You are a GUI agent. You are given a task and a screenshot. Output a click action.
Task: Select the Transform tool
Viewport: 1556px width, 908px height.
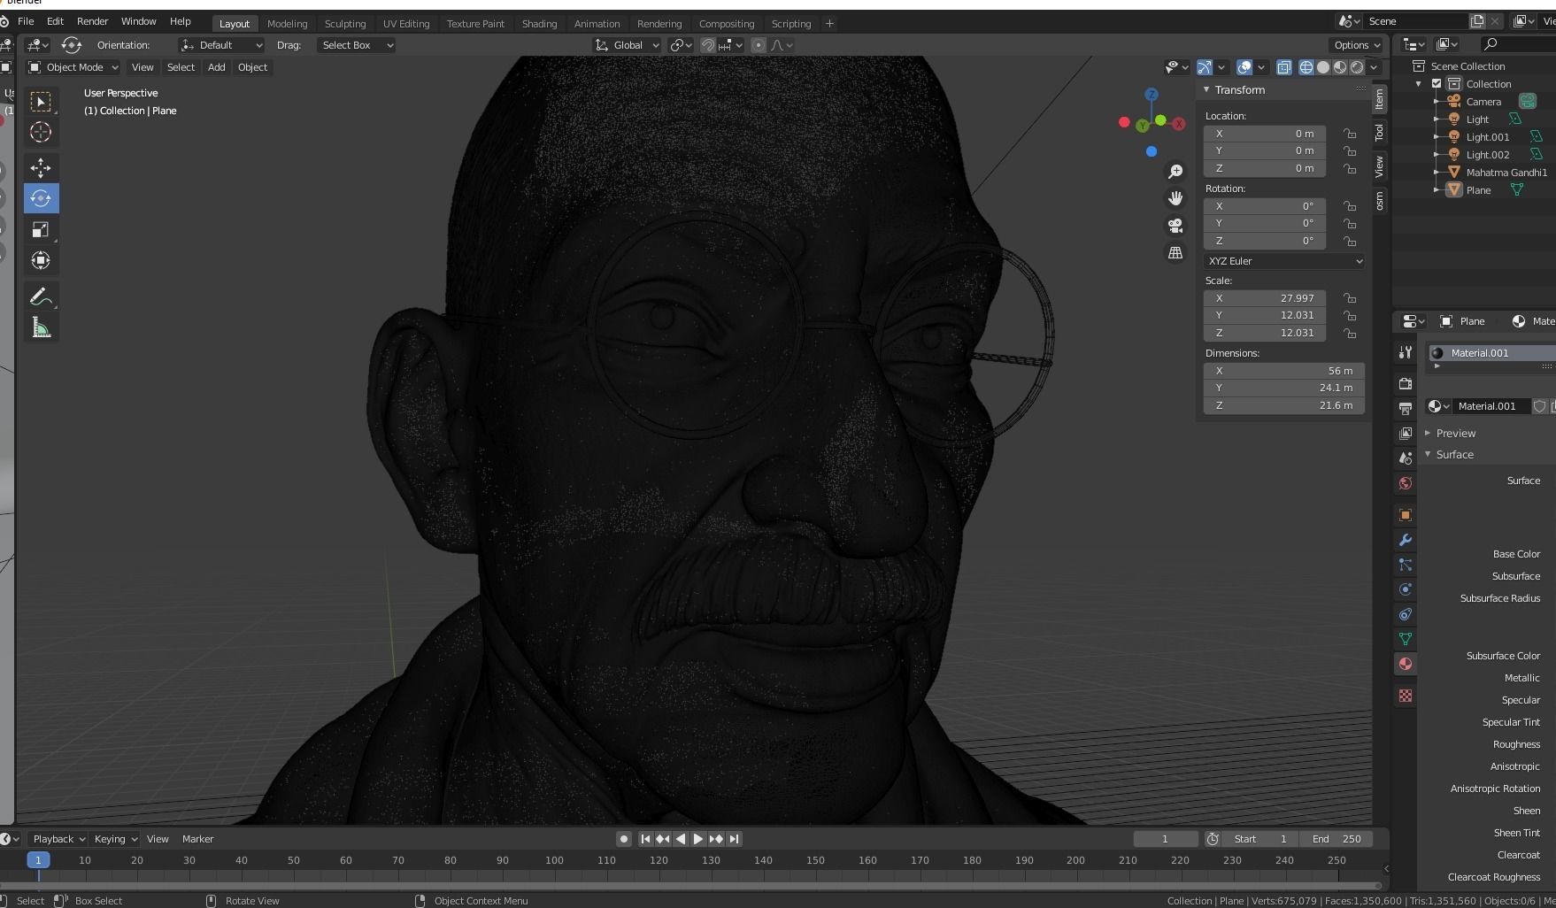click(41, 260)
